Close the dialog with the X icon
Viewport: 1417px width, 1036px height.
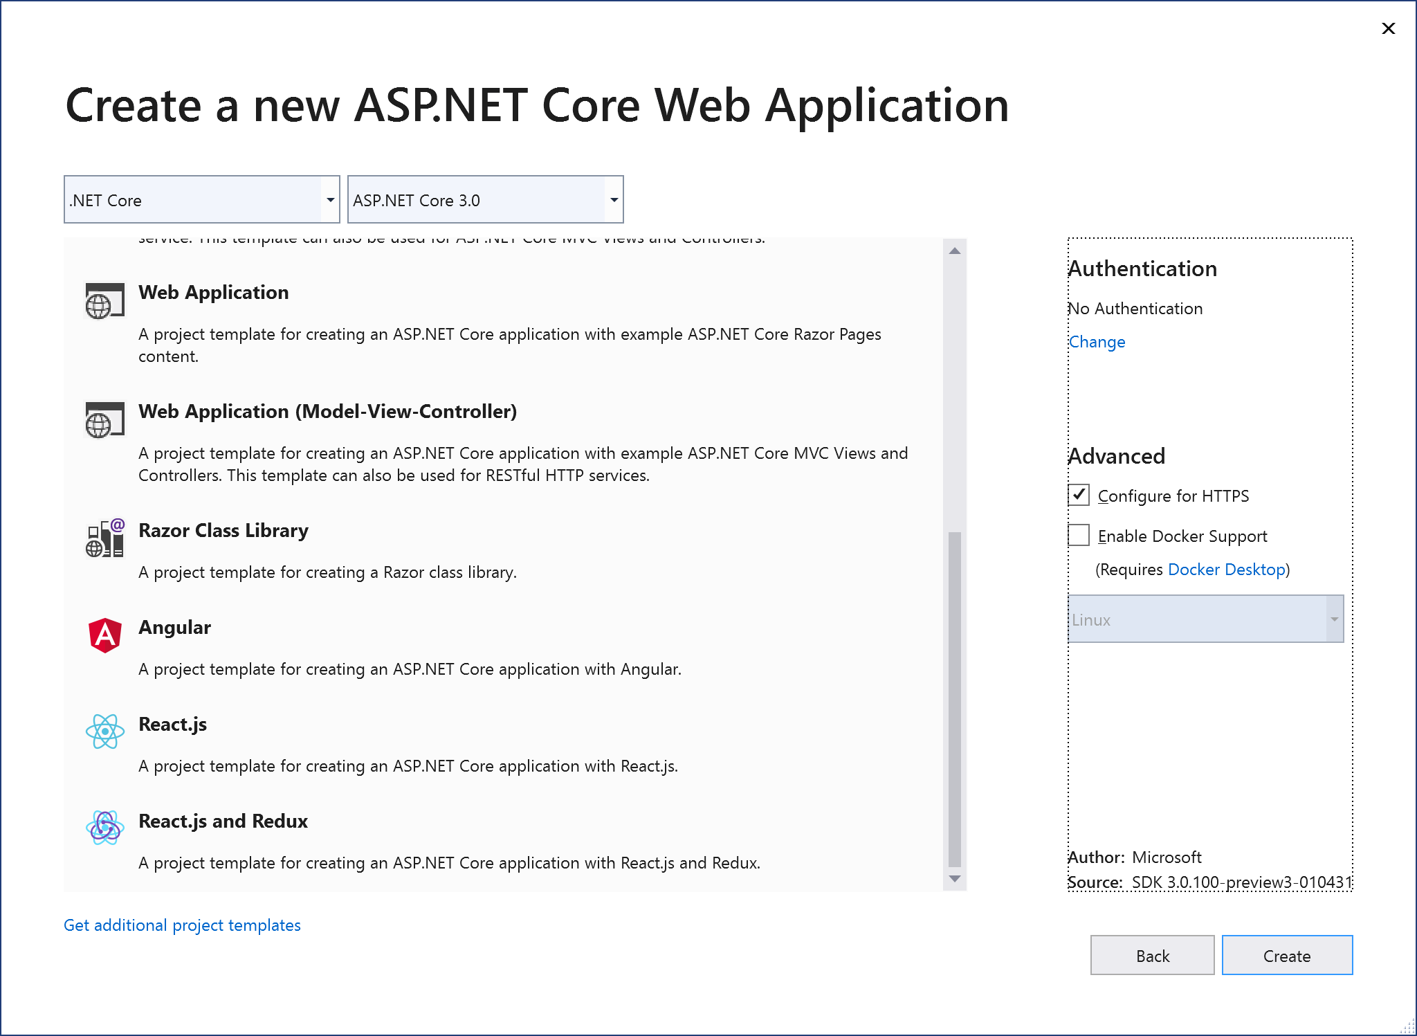[x=1388, y=28]
